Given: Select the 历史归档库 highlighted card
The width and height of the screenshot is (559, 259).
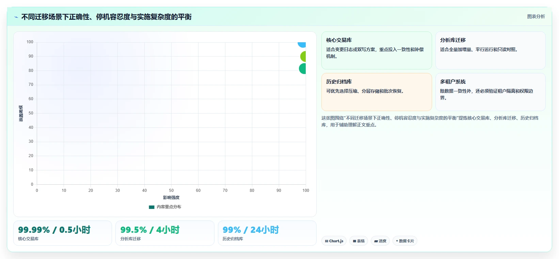Looking at the screenshot, I should 377,92.
